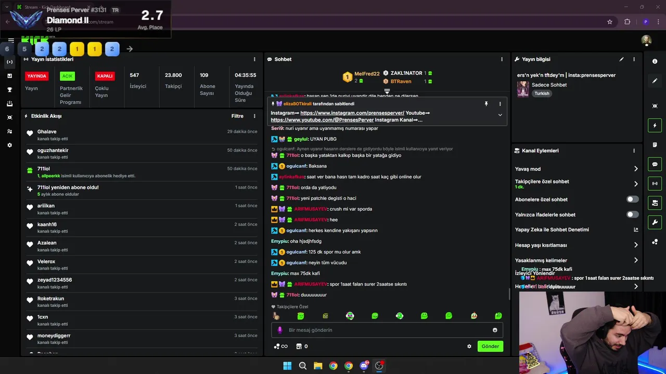Toggle the lightning activity feed widget icon
The width and height of the screenshot is (666, 374).
[x=655, y=125]
